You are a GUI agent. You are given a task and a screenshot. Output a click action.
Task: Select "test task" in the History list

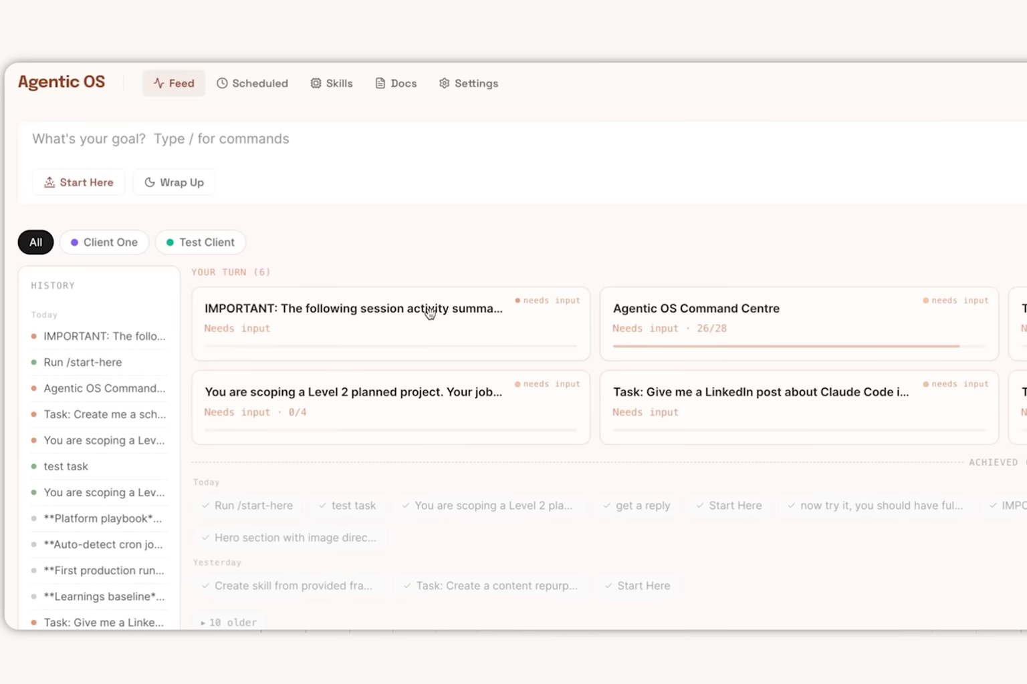[x=99, y=466]
